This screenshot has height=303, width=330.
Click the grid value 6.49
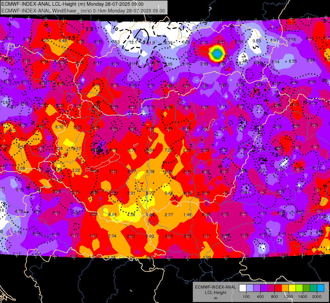(63, 41)
